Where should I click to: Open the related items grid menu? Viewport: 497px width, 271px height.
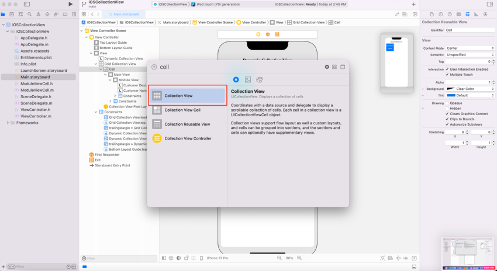pos(84,14)
